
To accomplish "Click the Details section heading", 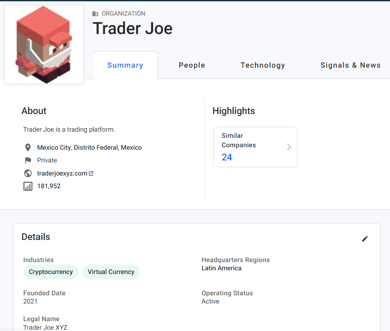I will tap(36, 237).
